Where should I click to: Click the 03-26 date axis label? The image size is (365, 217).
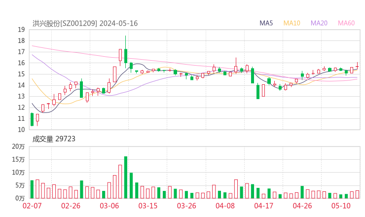(186, 206)
